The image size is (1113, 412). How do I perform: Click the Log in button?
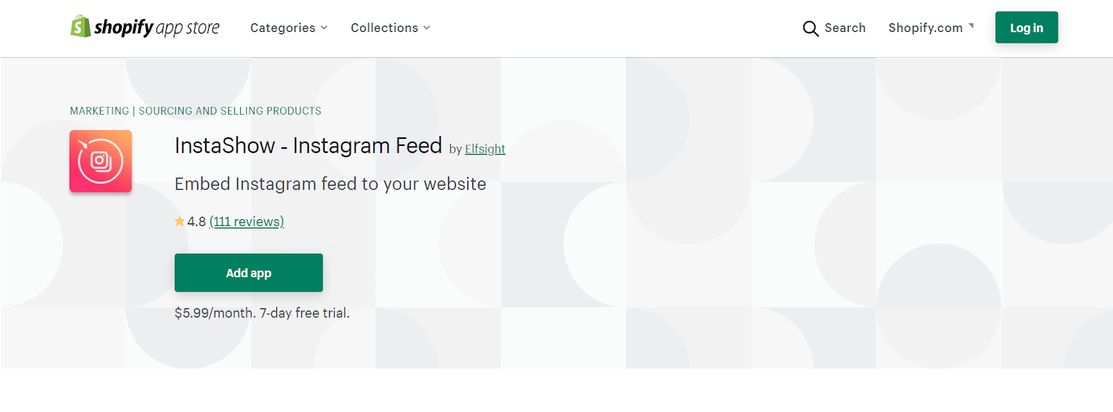1026,28
